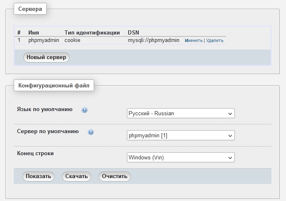The height and width of the screenshot is (201, 286).
Task: Click the Тип идентификации column header
Action: 92,32
